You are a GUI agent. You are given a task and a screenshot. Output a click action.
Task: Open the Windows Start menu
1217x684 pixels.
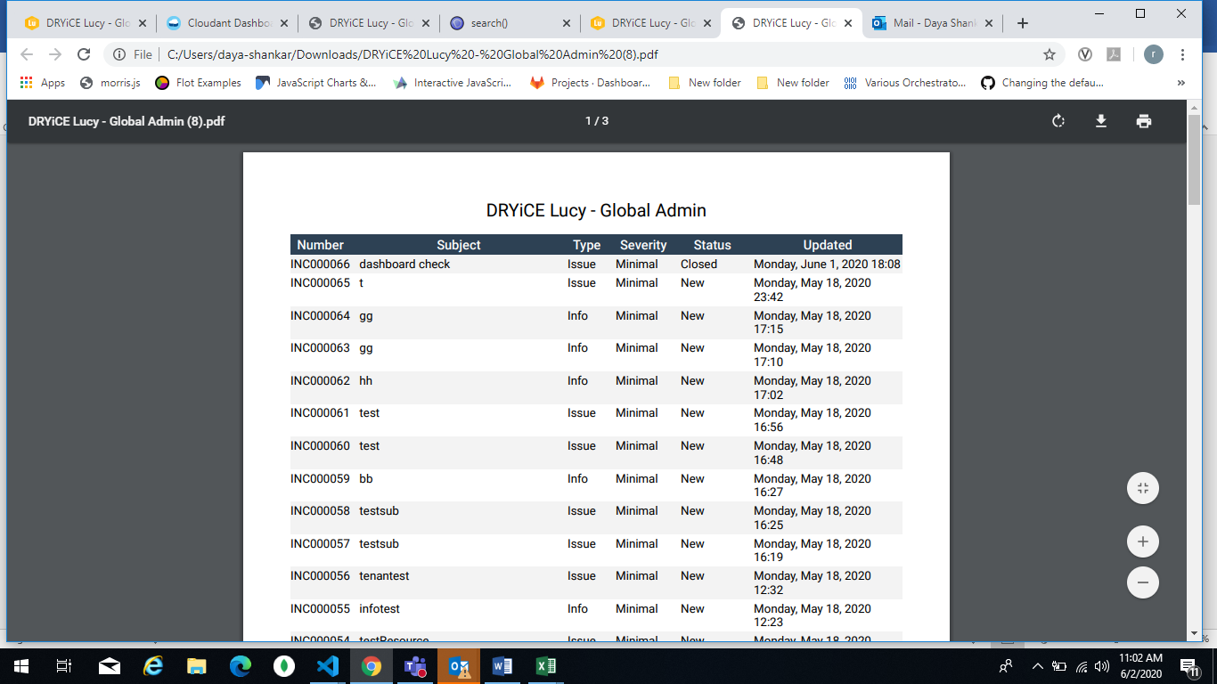(21, 666)
